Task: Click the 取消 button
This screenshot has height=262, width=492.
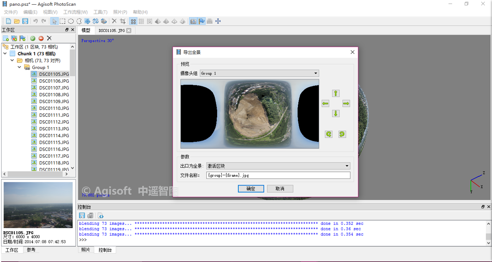Action: coord(280,189)
